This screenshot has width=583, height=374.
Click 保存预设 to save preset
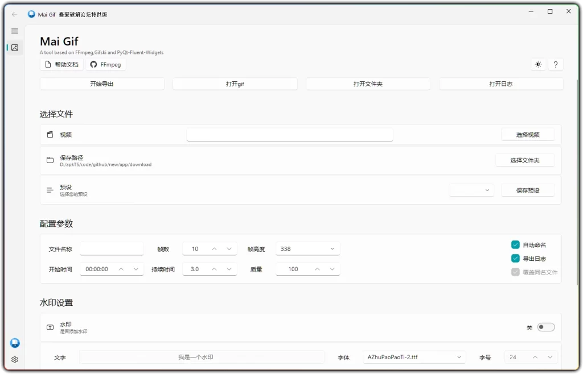click(528, 190)
